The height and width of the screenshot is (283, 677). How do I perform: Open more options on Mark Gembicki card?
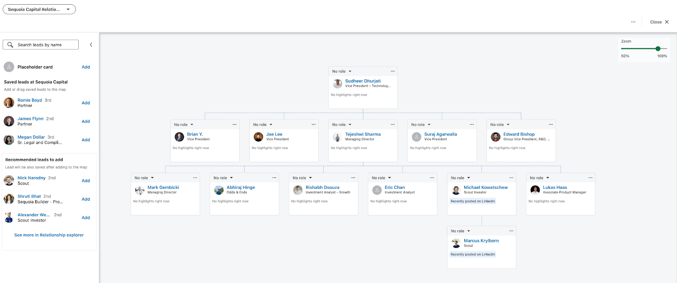[195, 178]
